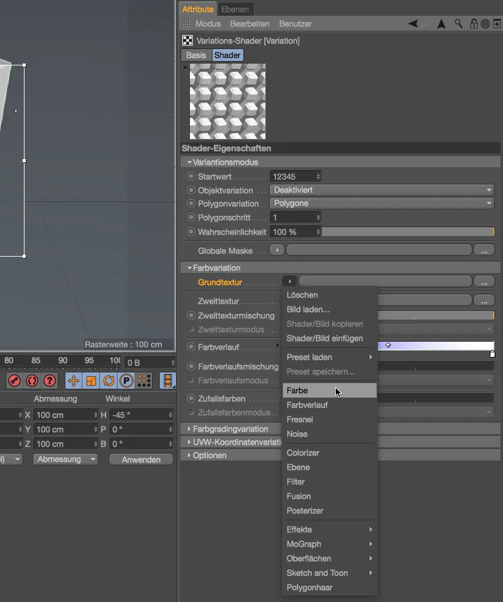The width and height of the screenshot is (503, 602).
Task: Choose Bild laden from the context menu
Action: [x=307, y=309]
